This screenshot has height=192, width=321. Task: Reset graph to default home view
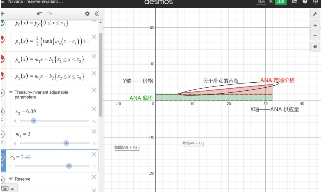click(x=315, y=47)
